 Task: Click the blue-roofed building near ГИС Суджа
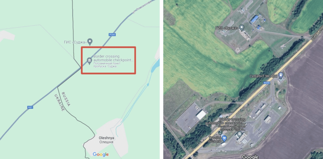coord(254,19)
